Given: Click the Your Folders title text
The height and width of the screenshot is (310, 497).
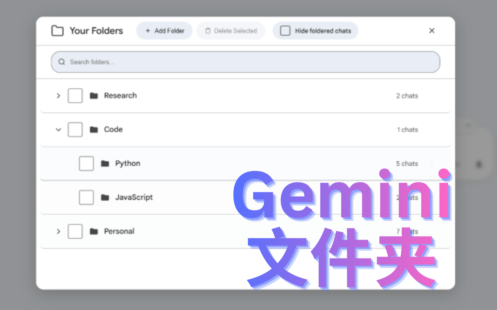Looking at the screenshot, I should point(96,31).
